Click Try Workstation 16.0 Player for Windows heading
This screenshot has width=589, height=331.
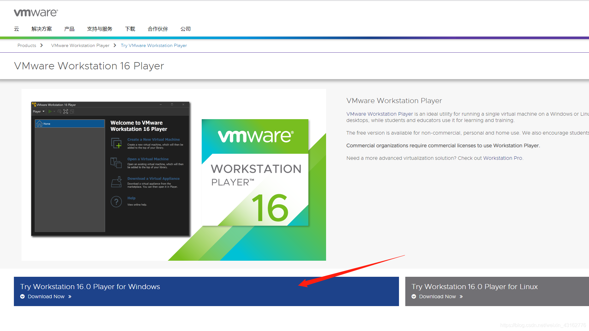click(90, 287)
